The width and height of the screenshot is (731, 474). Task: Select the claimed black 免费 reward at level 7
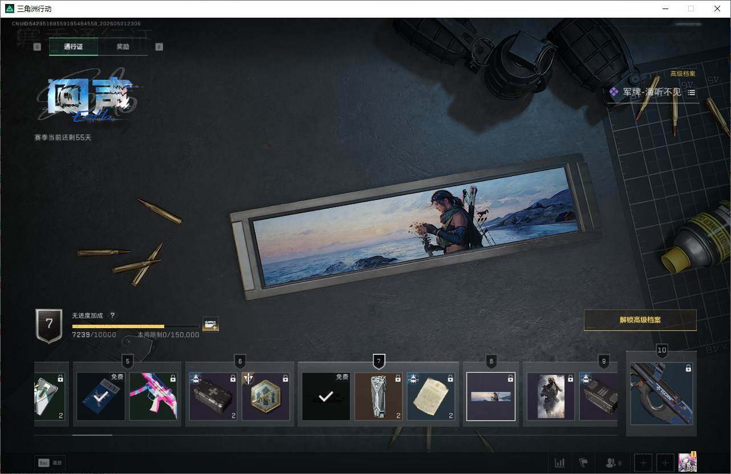[326, 397]
